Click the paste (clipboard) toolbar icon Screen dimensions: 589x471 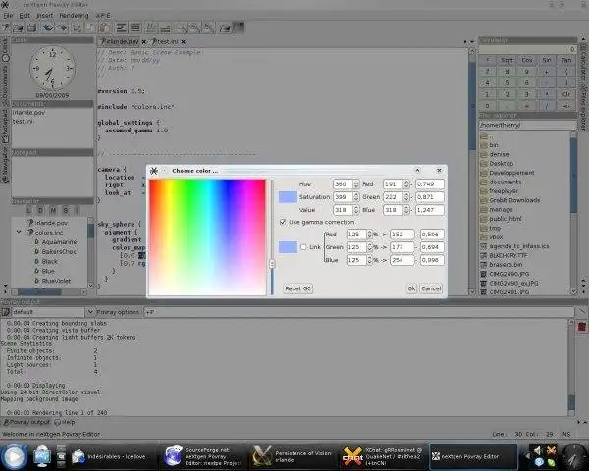104,27
